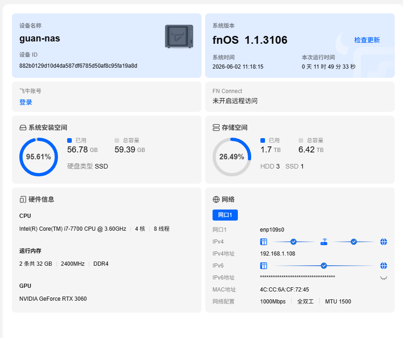Click the NAS device thumbnail image

(179, 36)
